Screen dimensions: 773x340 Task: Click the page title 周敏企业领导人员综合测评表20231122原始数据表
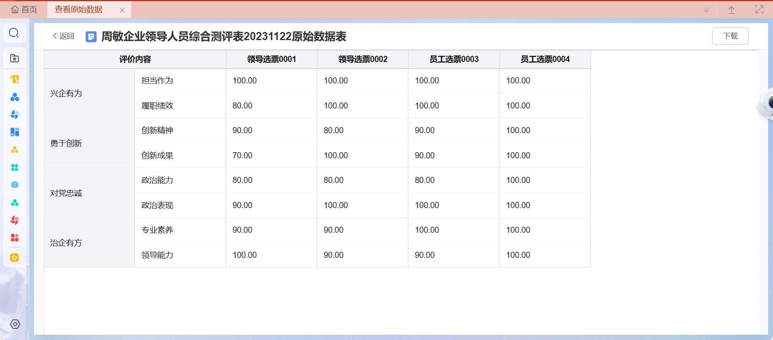[224, 36]
